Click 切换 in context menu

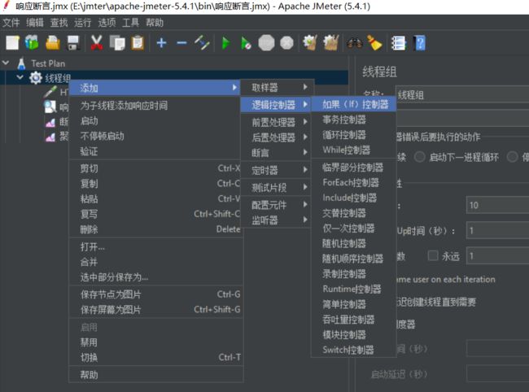pos(156,357)
